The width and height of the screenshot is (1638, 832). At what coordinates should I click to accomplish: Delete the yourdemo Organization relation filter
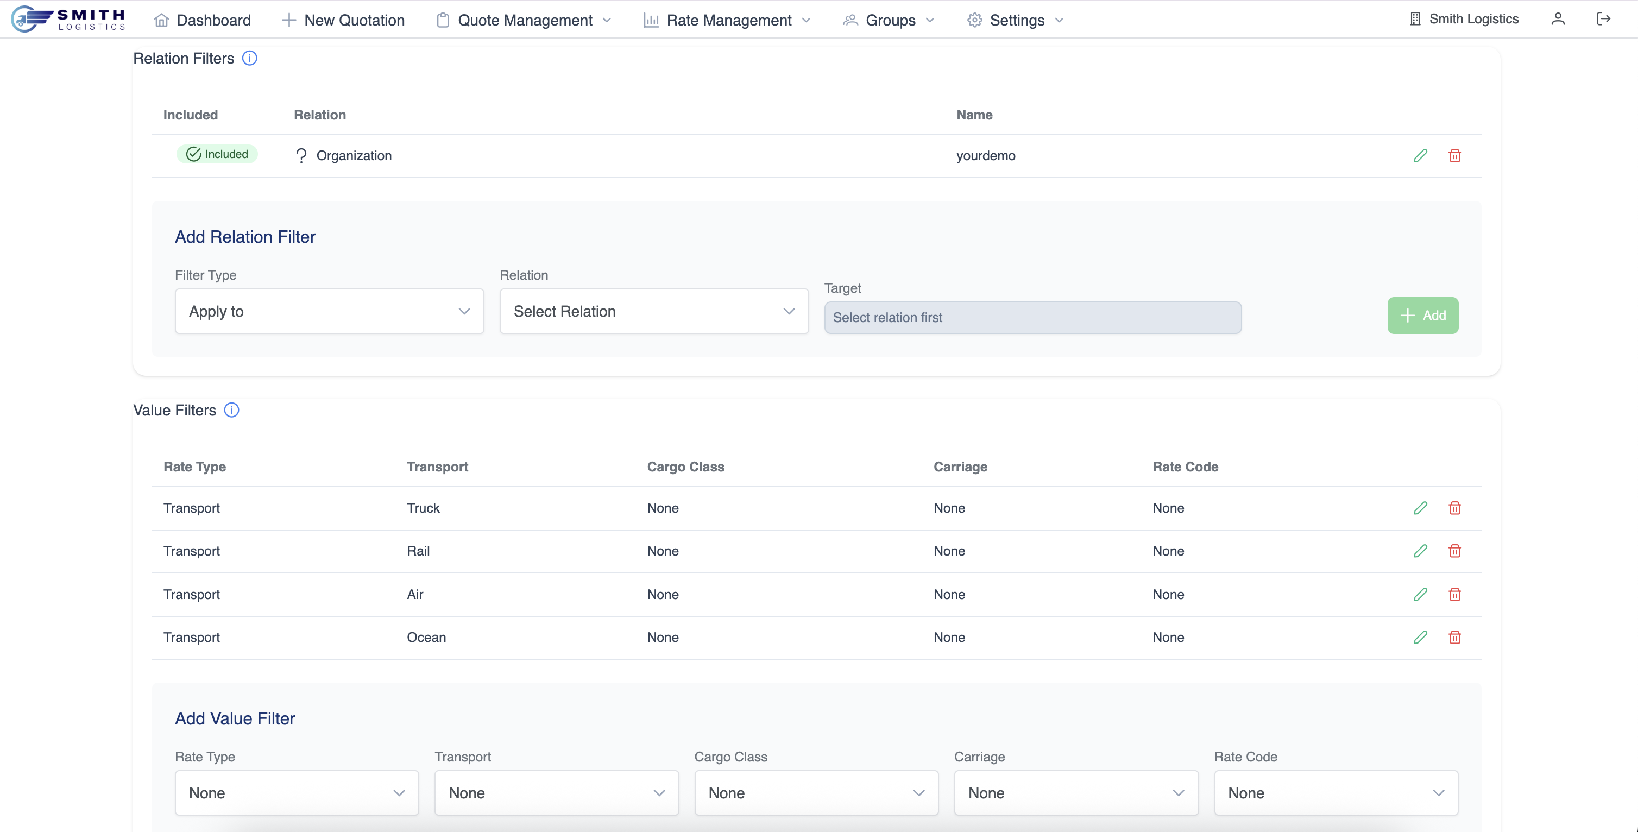pos(1454,156)
